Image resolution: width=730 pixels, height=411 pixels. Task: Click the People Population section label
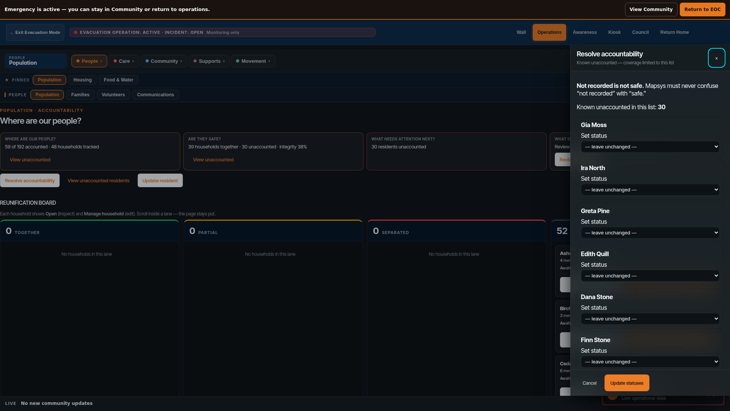36,61
